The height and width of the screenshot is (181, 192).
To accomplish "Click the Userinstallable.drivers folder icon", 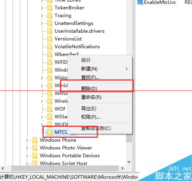I will coord(50,31).
